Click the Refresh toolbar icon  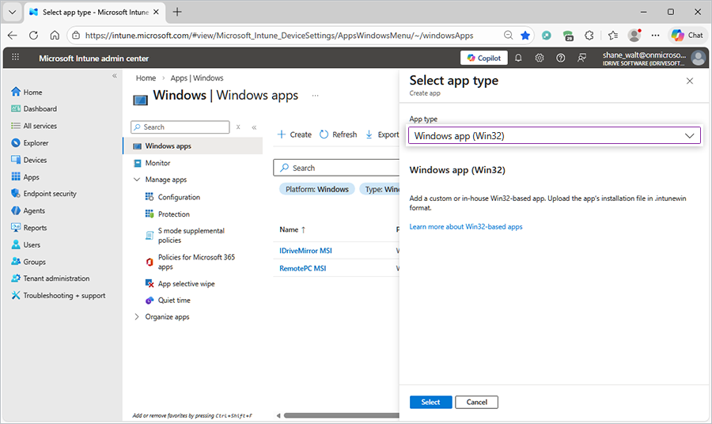pos(324,134)
